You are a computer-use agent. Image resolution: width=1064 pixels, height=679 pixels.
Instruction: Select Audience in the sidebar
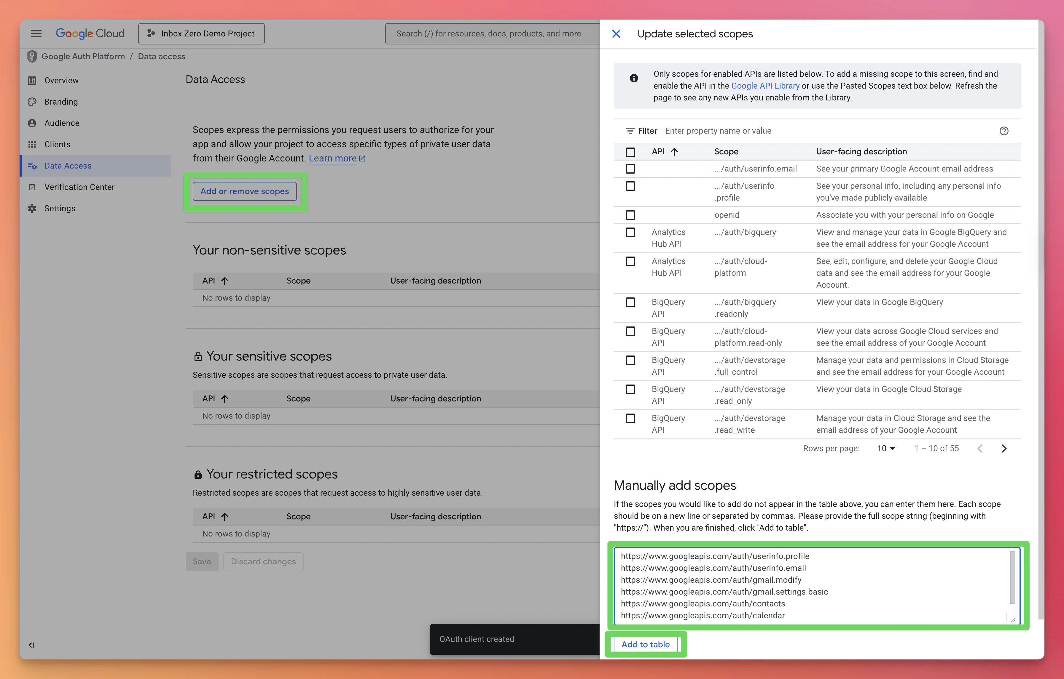coord(61,123)
